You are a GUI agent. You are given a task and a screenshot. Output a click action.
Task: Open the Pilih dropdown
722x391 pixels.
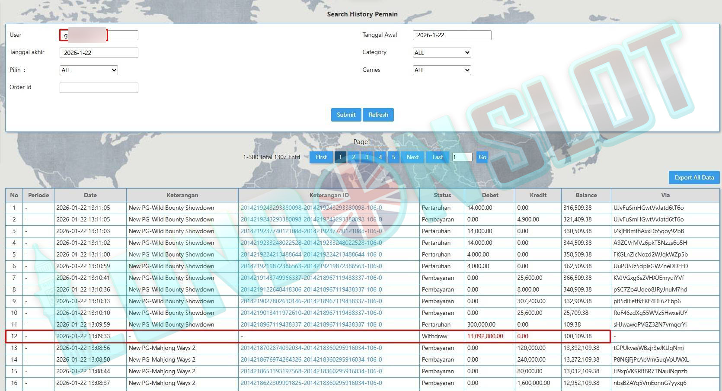pyautogui.click(x=89, y=70)
